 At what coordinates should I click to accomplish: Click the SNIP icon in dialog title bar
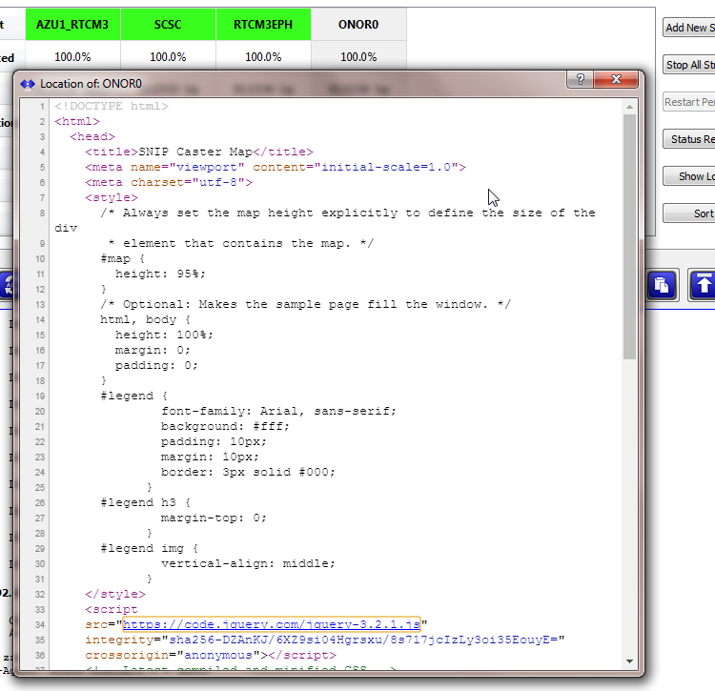28,84
